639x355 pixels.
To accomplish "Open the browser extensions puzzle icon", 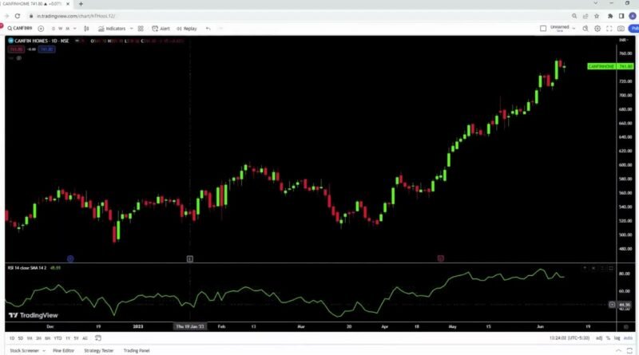I will click(610, 16).
